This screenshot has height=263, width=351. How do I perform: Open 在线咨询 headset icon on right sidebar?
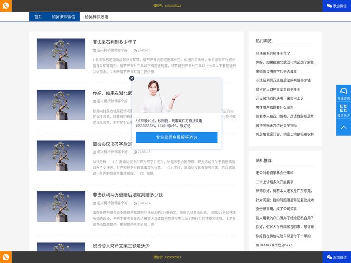click(x=343, y=93)
